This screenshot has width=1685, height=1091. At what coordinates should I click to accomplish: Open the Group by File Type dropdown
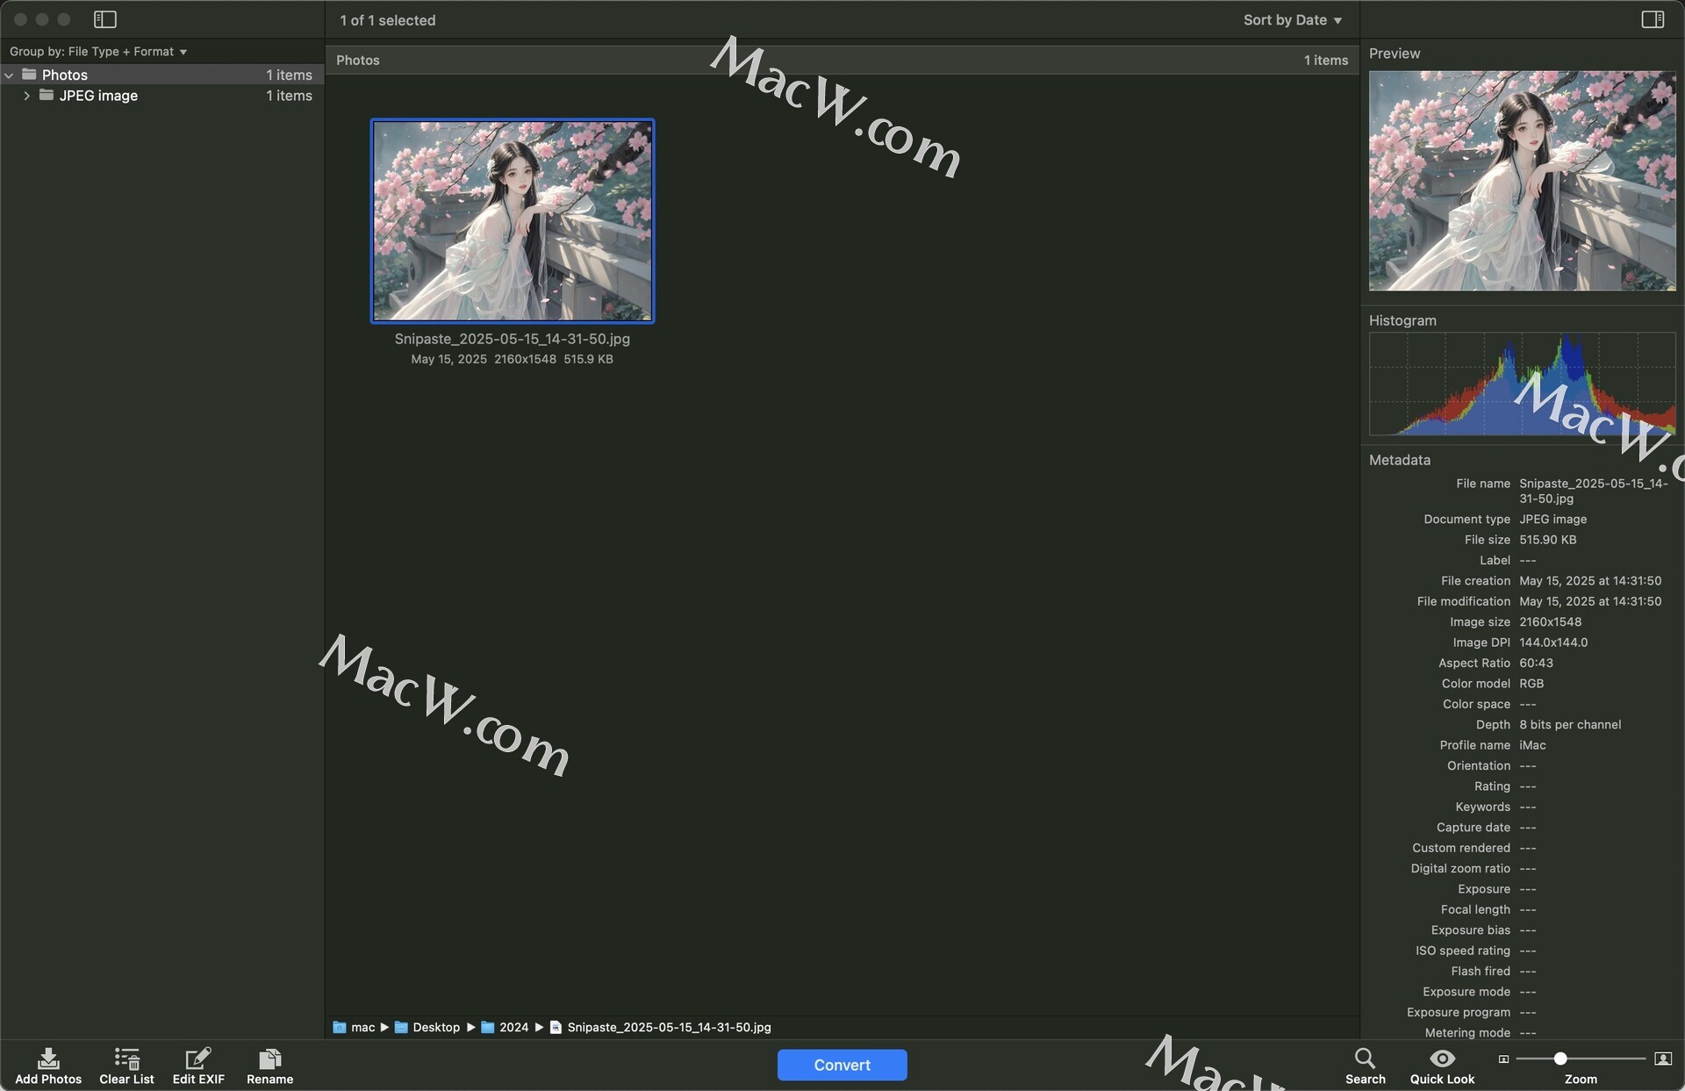click(98, 52)
